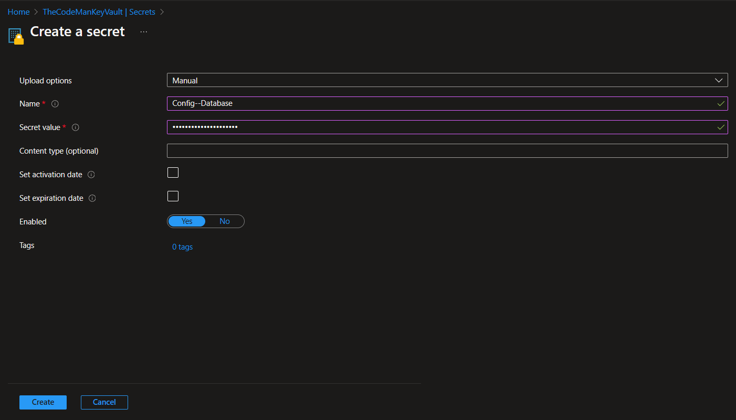Viewport: 736px width, 420px height.
Task: Click the Tags label
Action: tap(27, 245)
